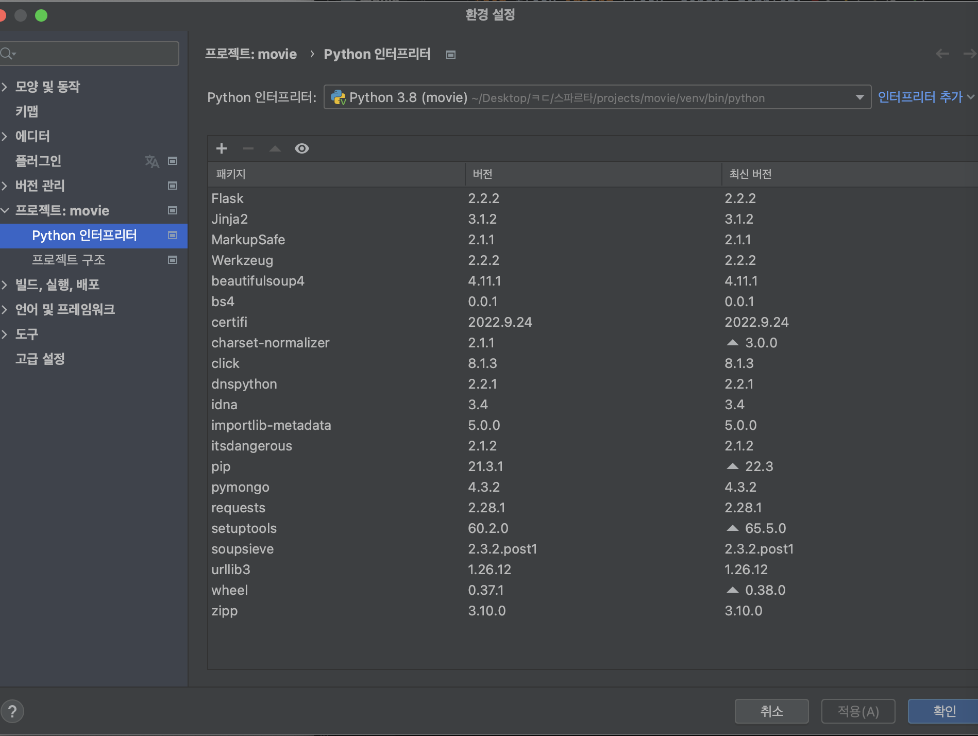Click the project-level icon on the sidebar Python 인터프리터 row
Image resolution: width=978 pixels, height=736 pixels.
(173, 235)
